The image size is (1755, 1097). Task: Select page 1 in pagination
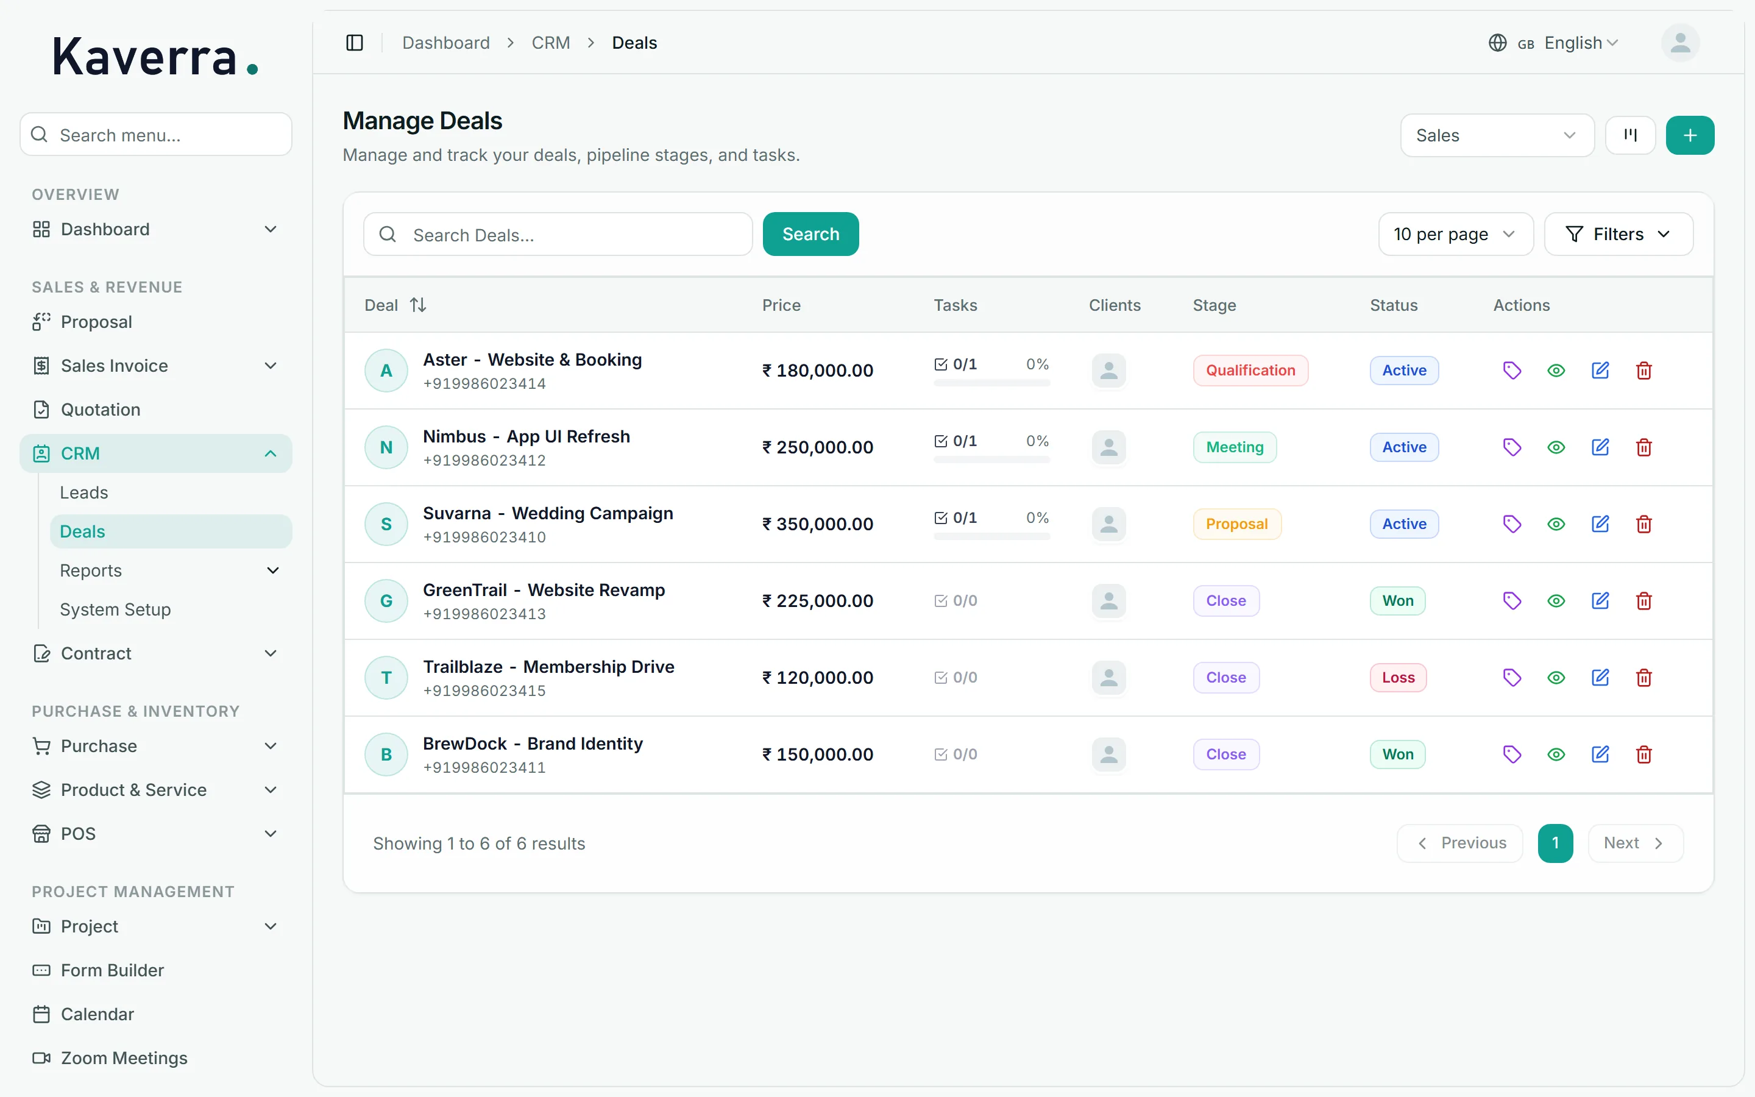click(1555, 843)
